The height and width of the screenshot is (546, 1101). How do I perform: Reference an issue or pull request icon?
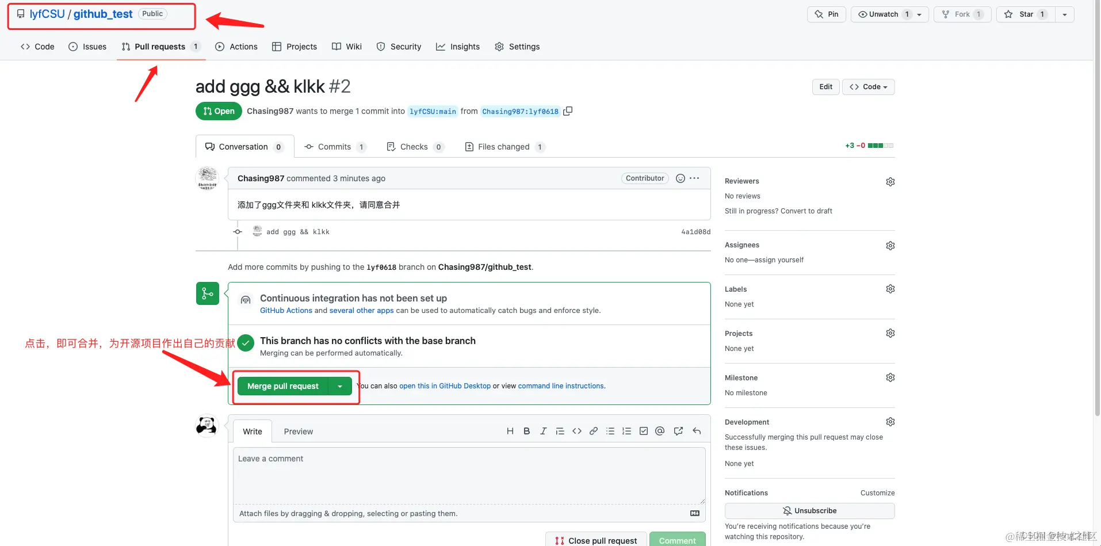coord(679,431)
